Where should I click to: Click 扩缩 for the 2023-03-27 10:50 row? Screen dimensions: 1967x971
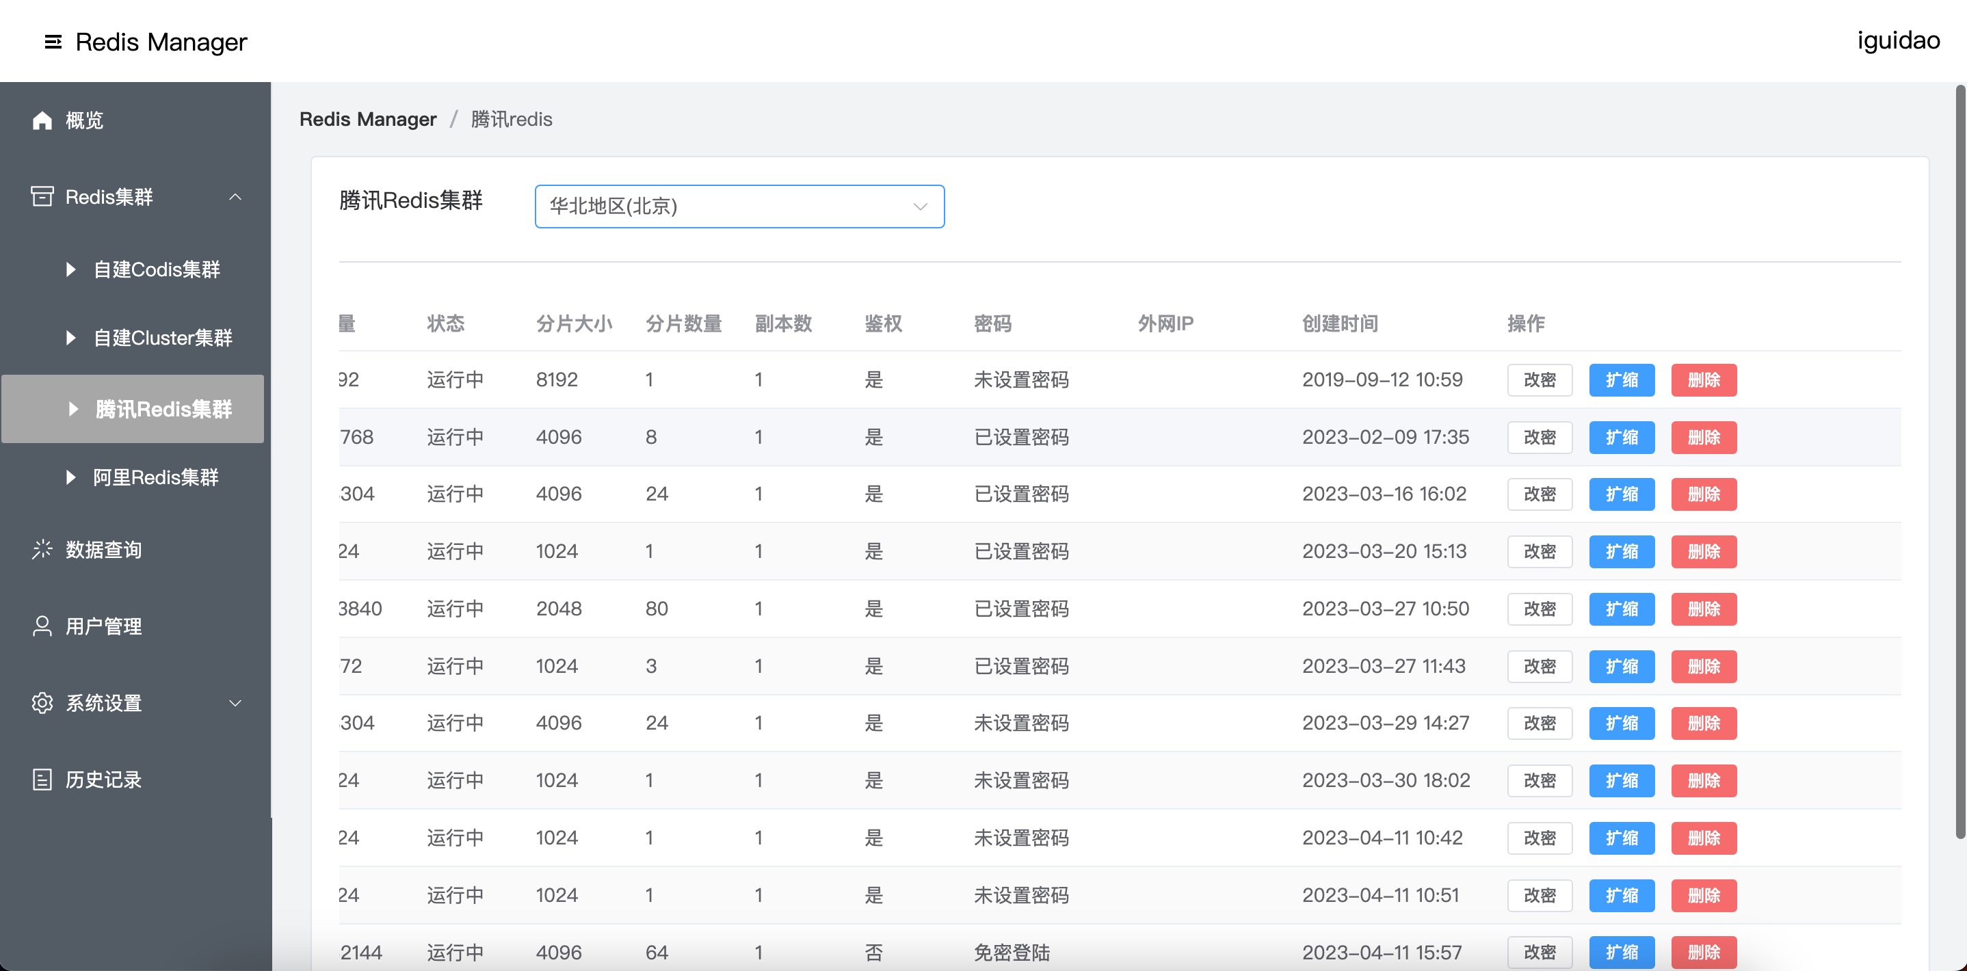tap(1621, 609)
